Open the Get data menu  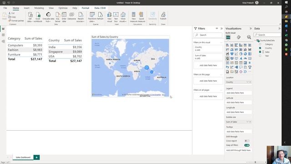[x=30, y=17]
